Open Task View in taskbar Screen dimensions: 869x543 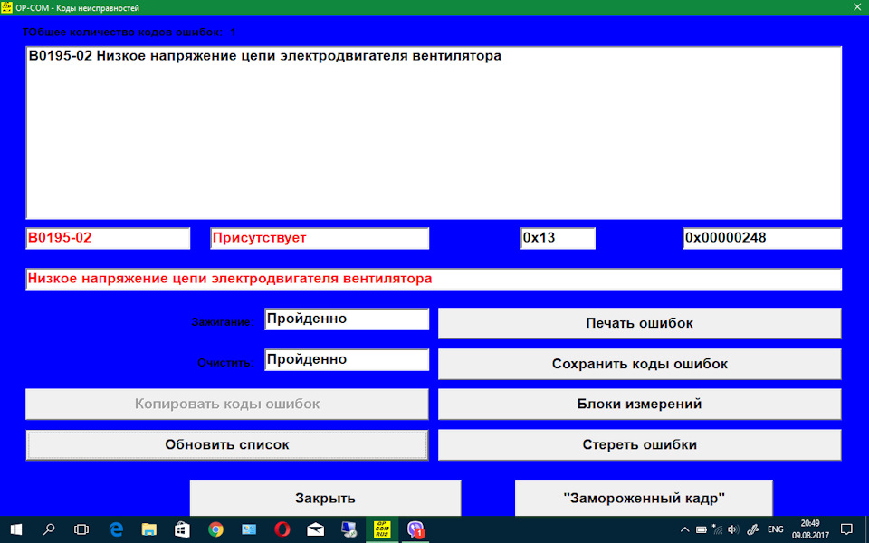click(81, 529)
